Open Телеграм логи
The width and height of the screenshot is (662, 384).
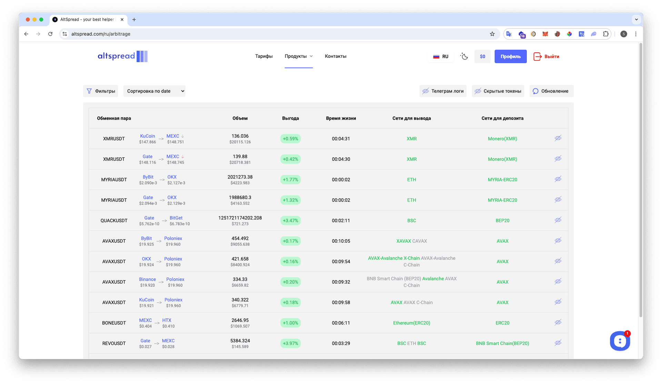[x=443, y=91]
